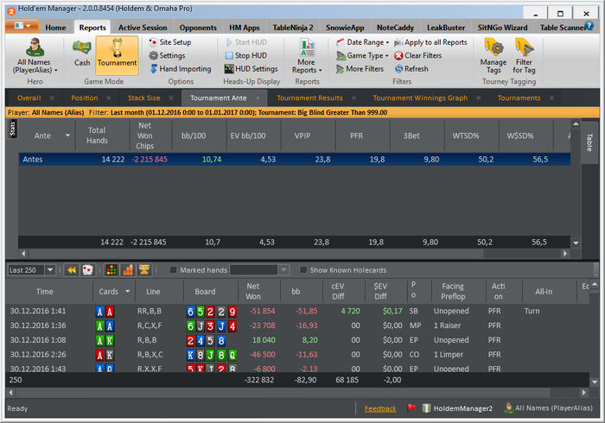Open Marked hands dropdown list

[283, 270]
